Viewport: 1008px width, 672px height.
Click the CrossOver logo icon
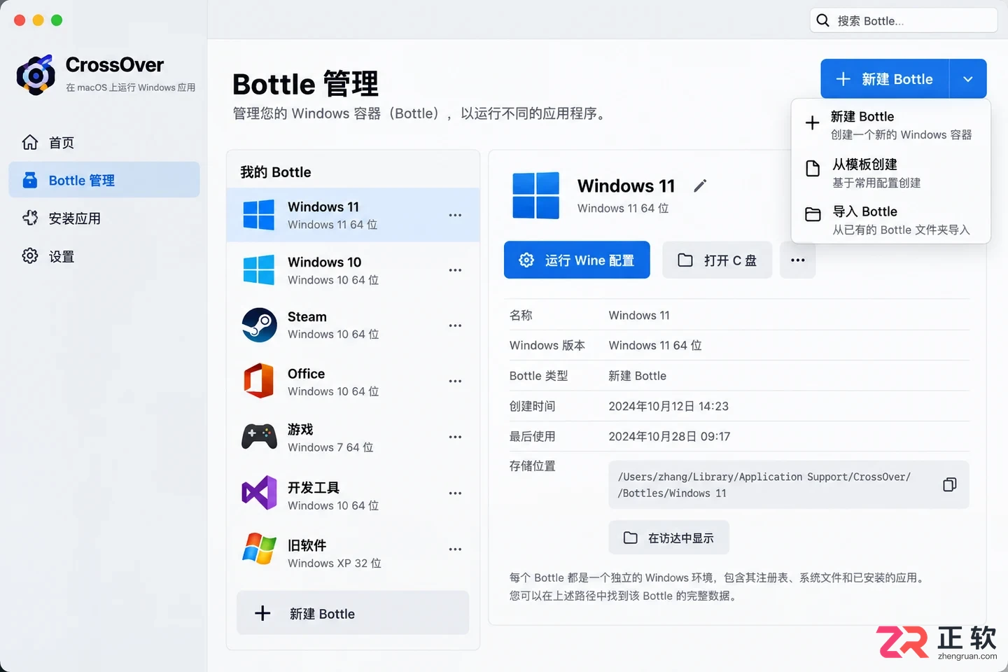coord(36,75)
